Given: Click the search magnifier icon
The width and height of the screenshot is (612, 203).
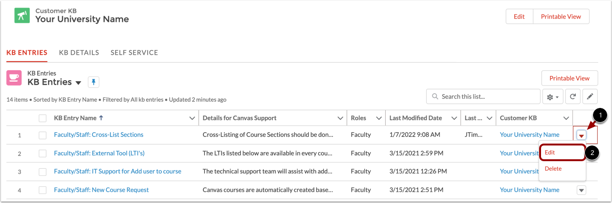Looking at the screenshot, I should [435, 97].
